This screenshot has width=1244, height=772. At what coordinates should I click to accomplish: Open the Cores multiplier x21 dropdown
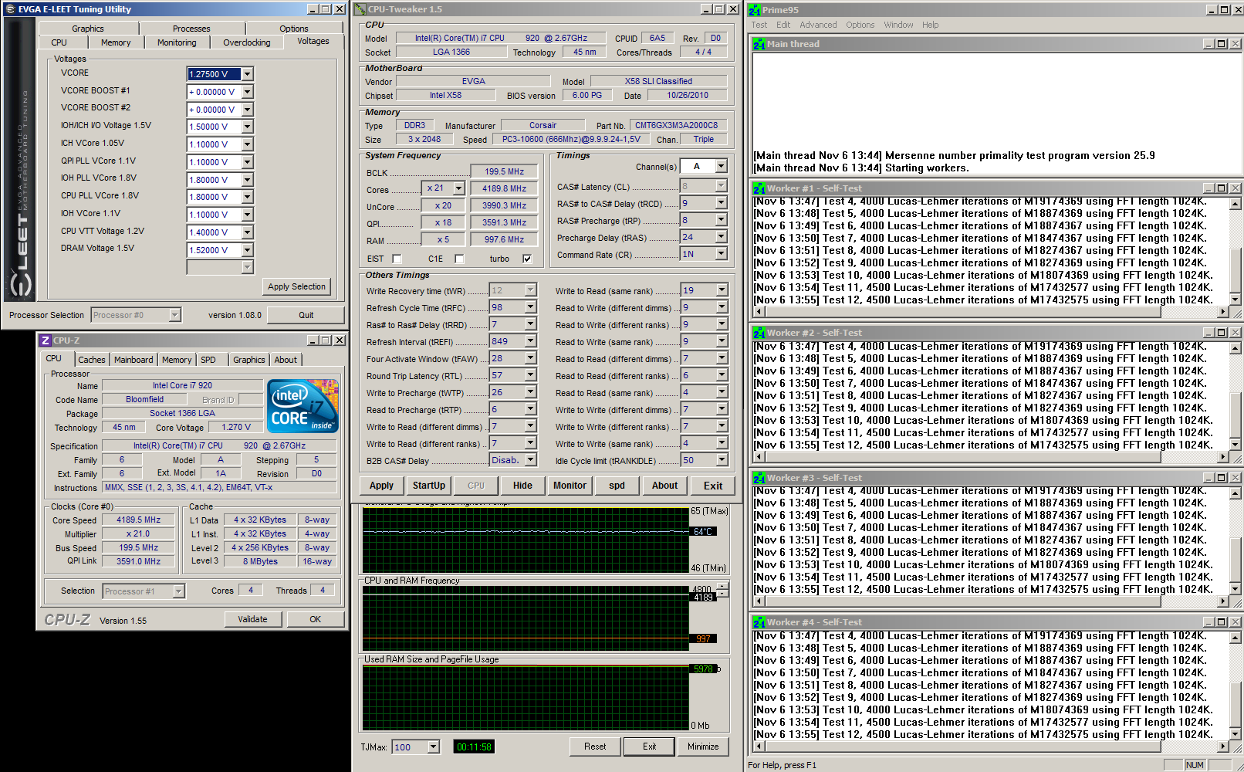(458, 188)
